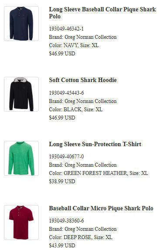This screenshot has height=250, width=159.
Task: Click SKU 193049-46342-1
Action: [66, 29]
